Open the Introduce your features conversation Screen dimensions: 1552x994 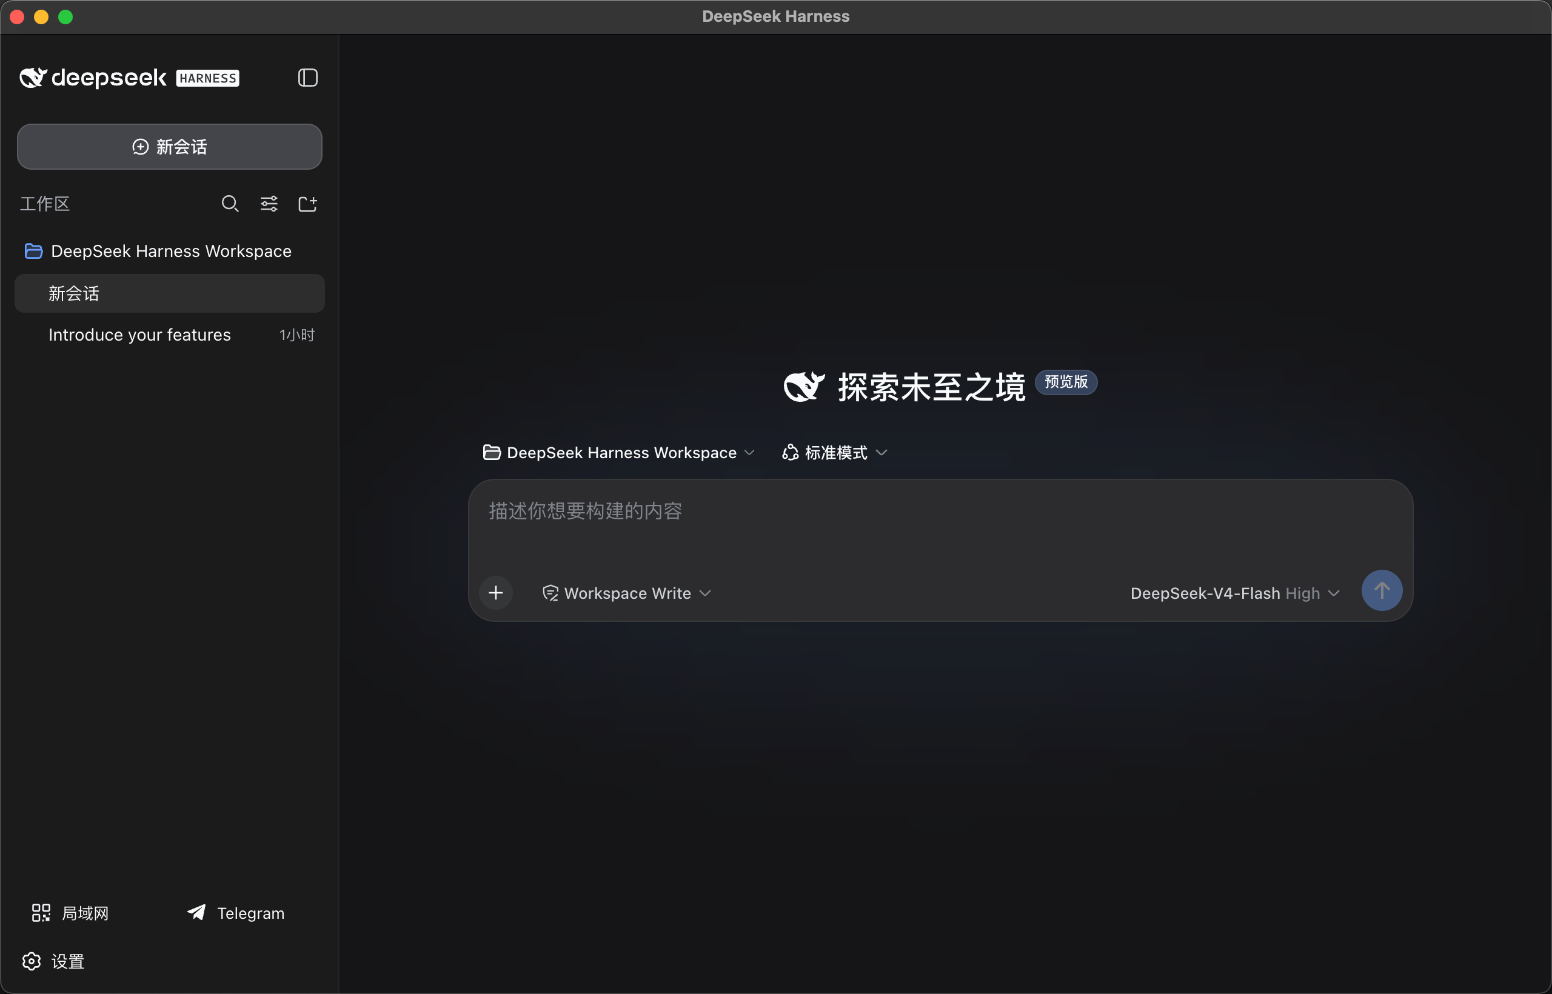pos(169,335)
